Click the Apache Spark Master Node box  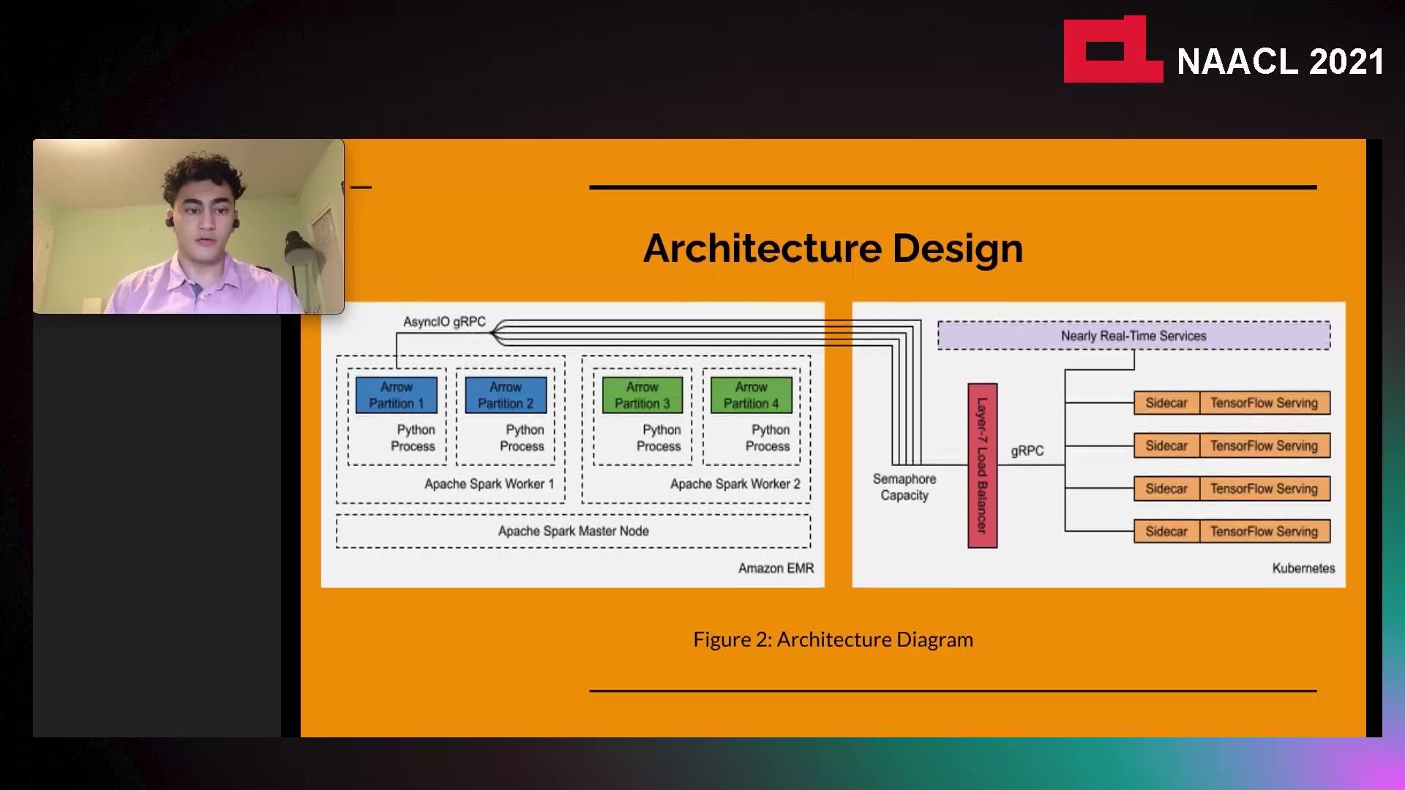pyautogui.click(x=573, y=531)
